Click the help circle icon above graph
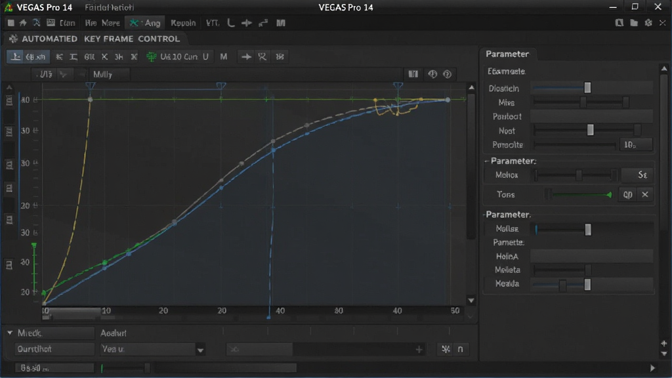 click(x=448, y=74)
